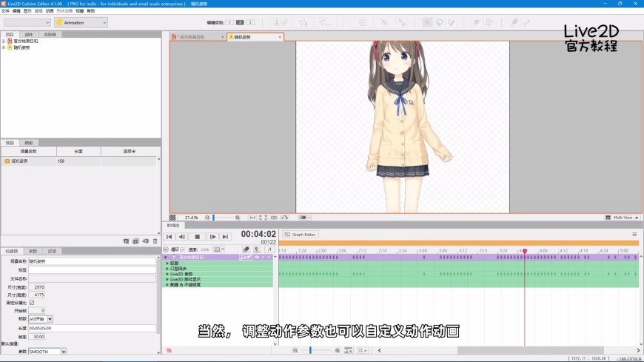Select the 随机姿势 scene row in scene list
The width and height of the screenshot is (644, 362).
point(79,161)
